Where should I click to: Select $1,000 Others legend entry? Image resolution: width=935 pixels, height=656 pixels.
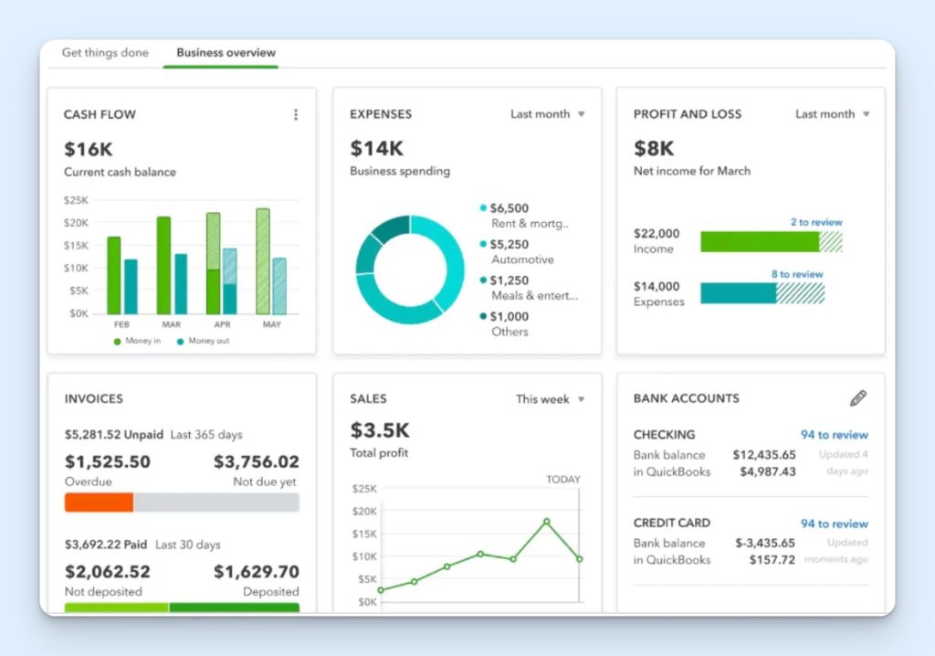pos(504,324)
